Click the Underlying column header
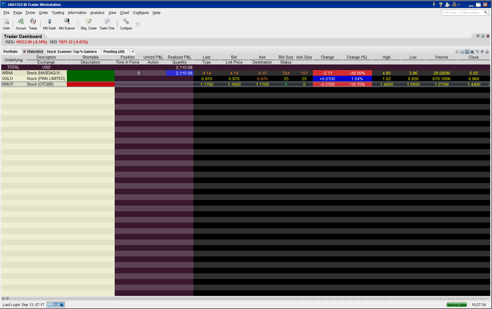This screenshot has height=309, width=492. (13, 60)
